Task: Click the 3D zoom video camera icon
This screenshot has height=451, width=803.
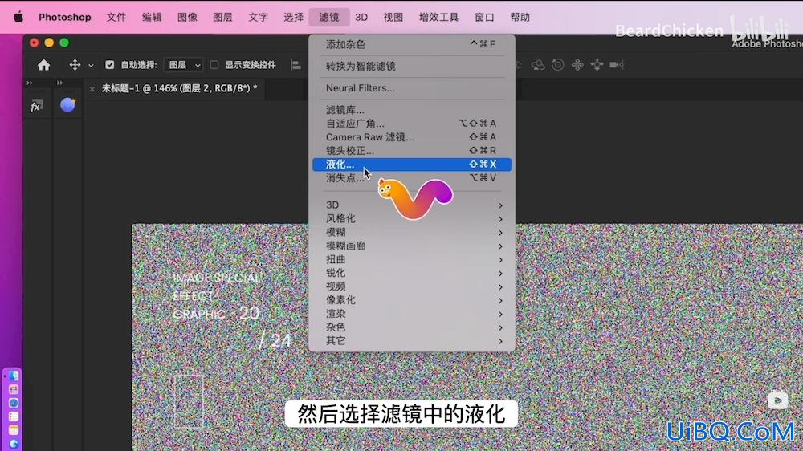Action: click(x=617, y=65)
